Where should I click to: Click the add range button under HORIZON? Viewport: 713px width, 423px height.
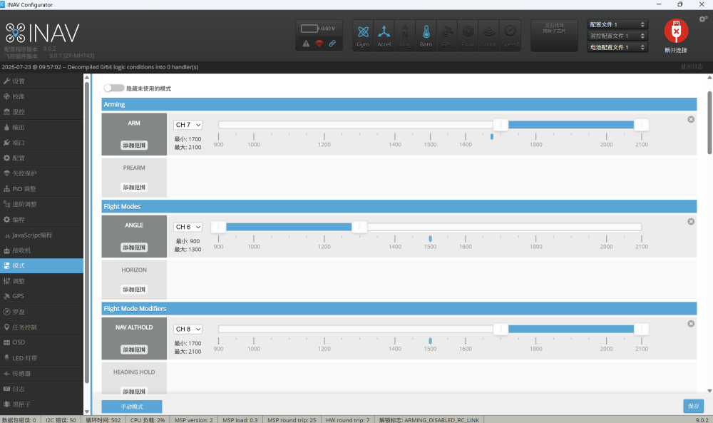(134, 290)
